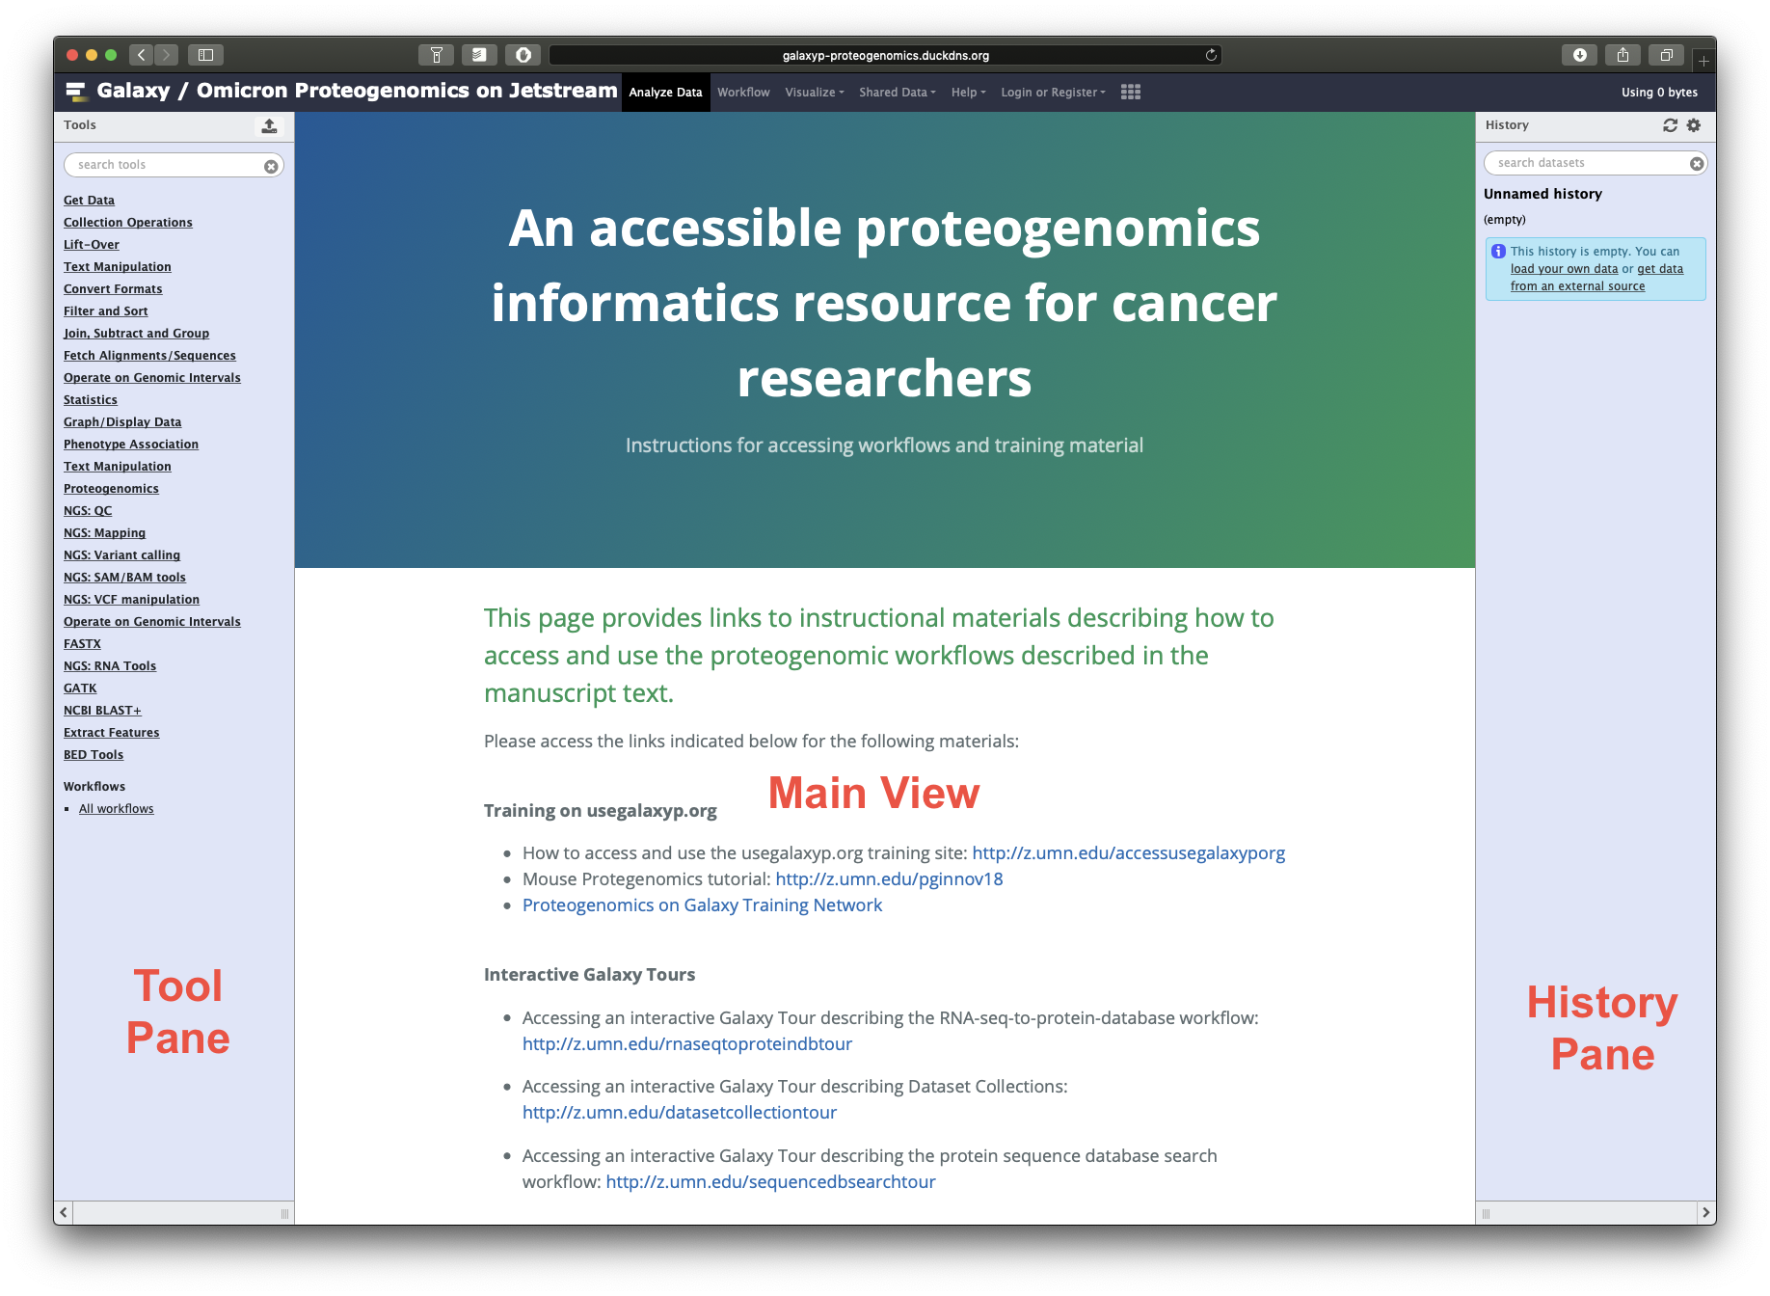Expand Convert Formats tool section
The image size is (1770, 1296).
point(113,289)
